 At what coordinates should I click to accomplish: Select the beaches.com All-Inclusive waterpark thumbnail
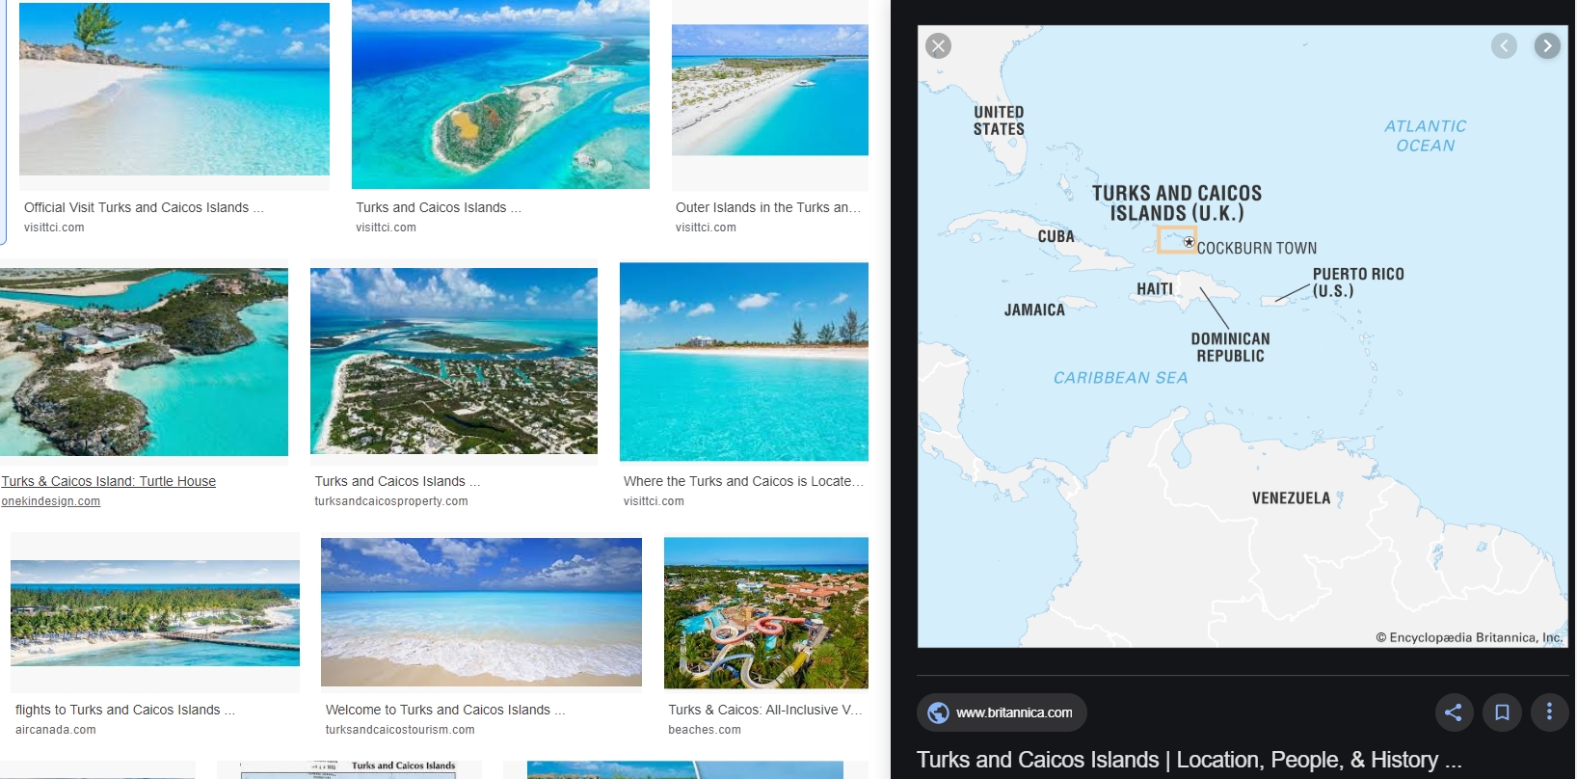coord(766,612)
